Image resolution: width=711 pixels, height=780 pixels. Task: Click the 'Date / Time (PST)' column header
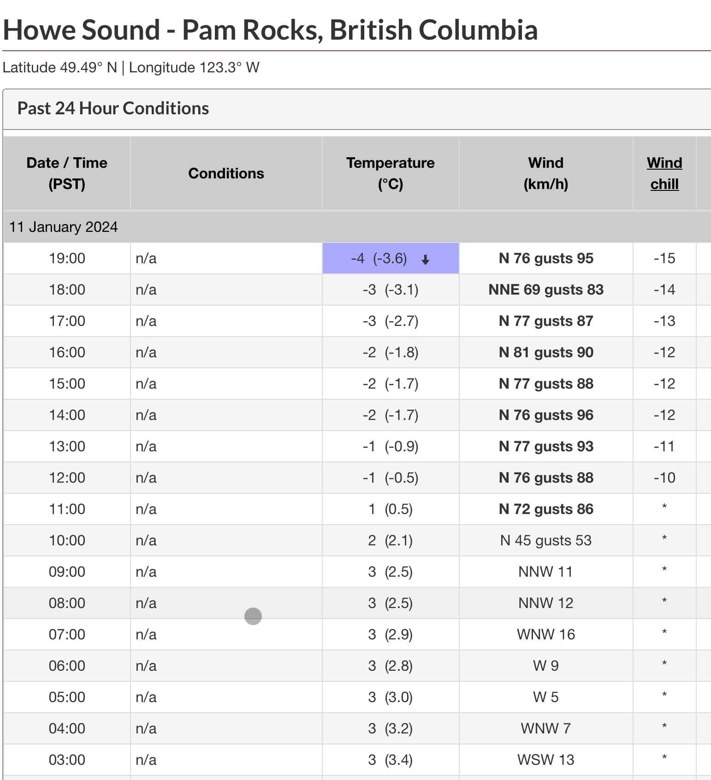click(x=67, y=173)
